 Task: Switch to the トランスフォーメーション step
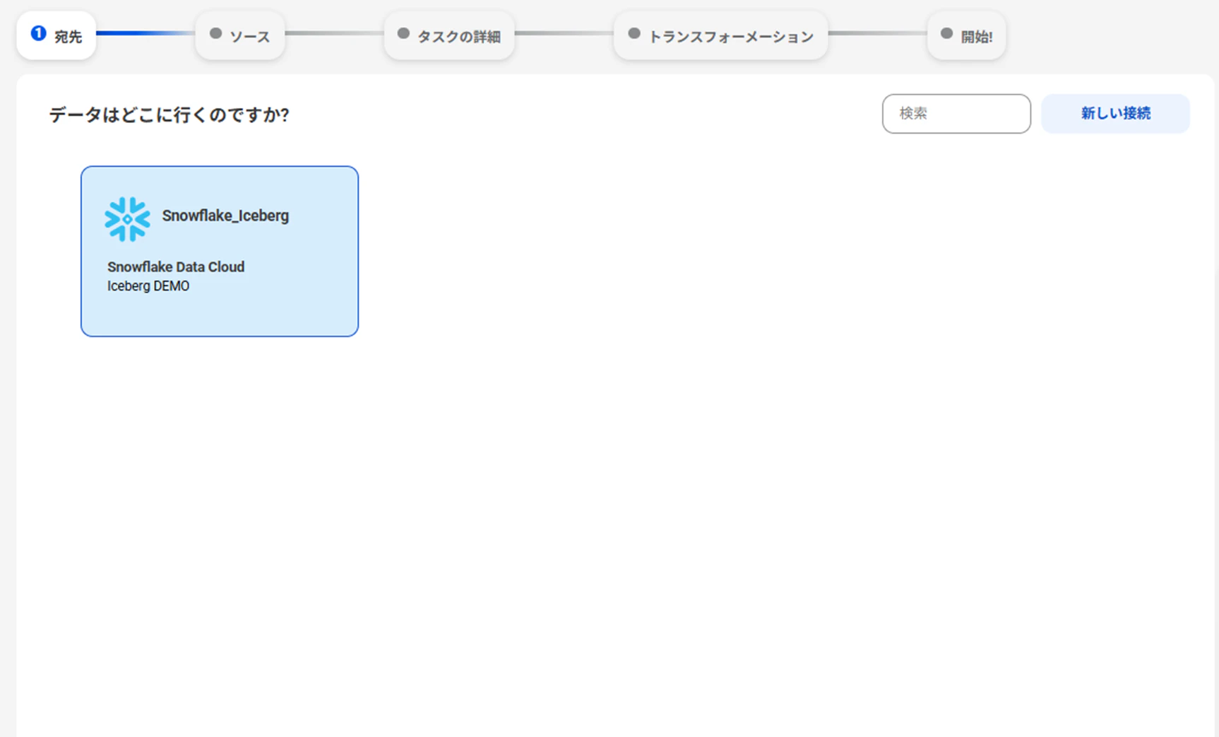point(721,35)
